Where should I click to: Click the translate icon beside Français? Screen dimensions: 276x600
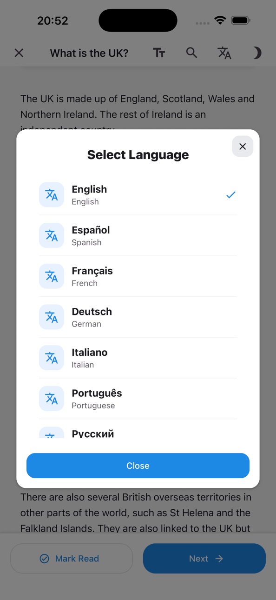[x=52, y=276]
